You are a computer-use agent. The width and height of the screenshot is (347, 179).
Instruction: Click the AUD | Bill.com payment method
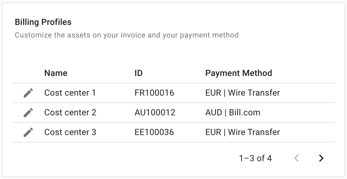(233, 113)
